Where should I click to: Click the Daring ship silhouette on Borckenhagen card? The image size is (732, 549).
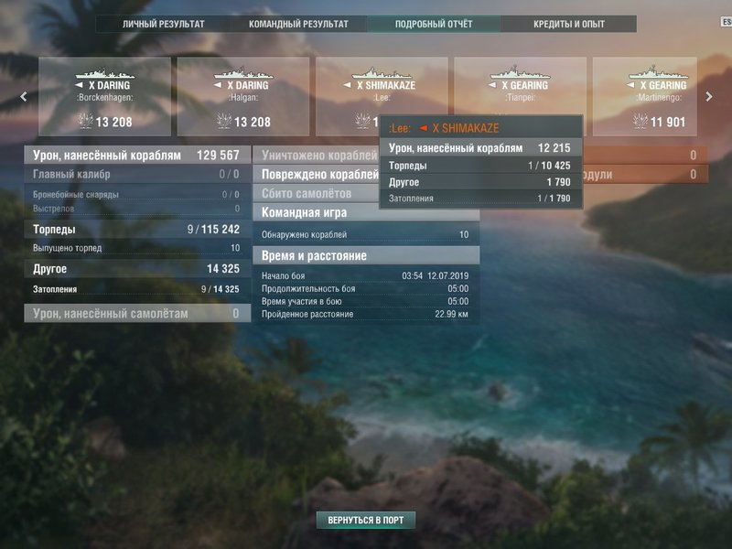[104, 73]
